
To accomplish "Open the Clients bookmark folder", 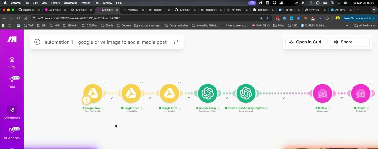I will [107, 25].
